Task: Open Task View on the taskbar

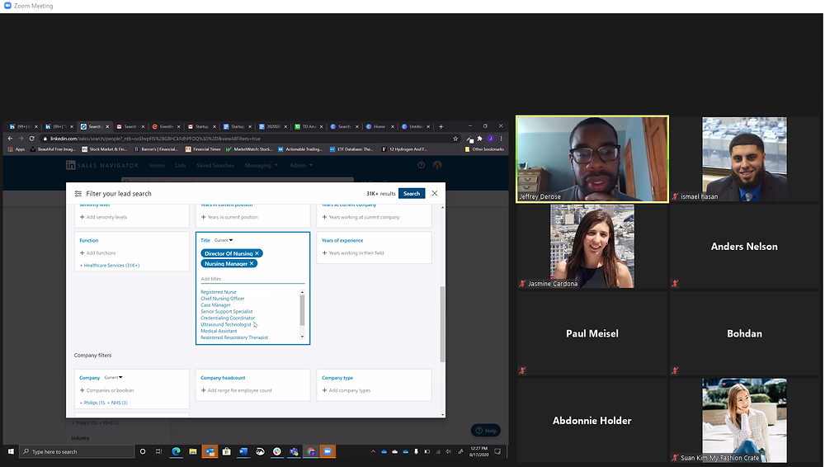Action: [x=158, y=451]
